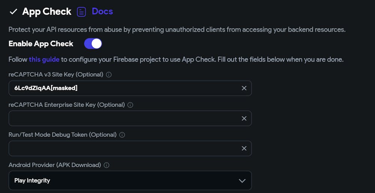Click info icon for Run/Test Mode Debug Token
375x193 pixels.
click(122, 135)
